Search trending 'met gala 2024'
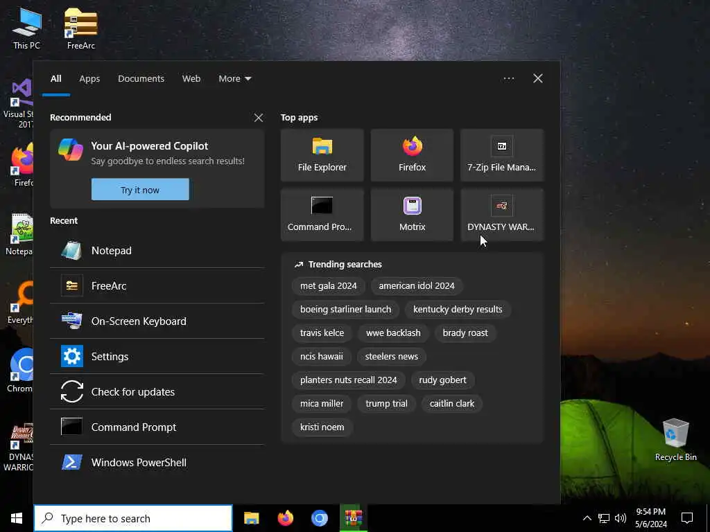The image size is (710, 532). [328, 286]
